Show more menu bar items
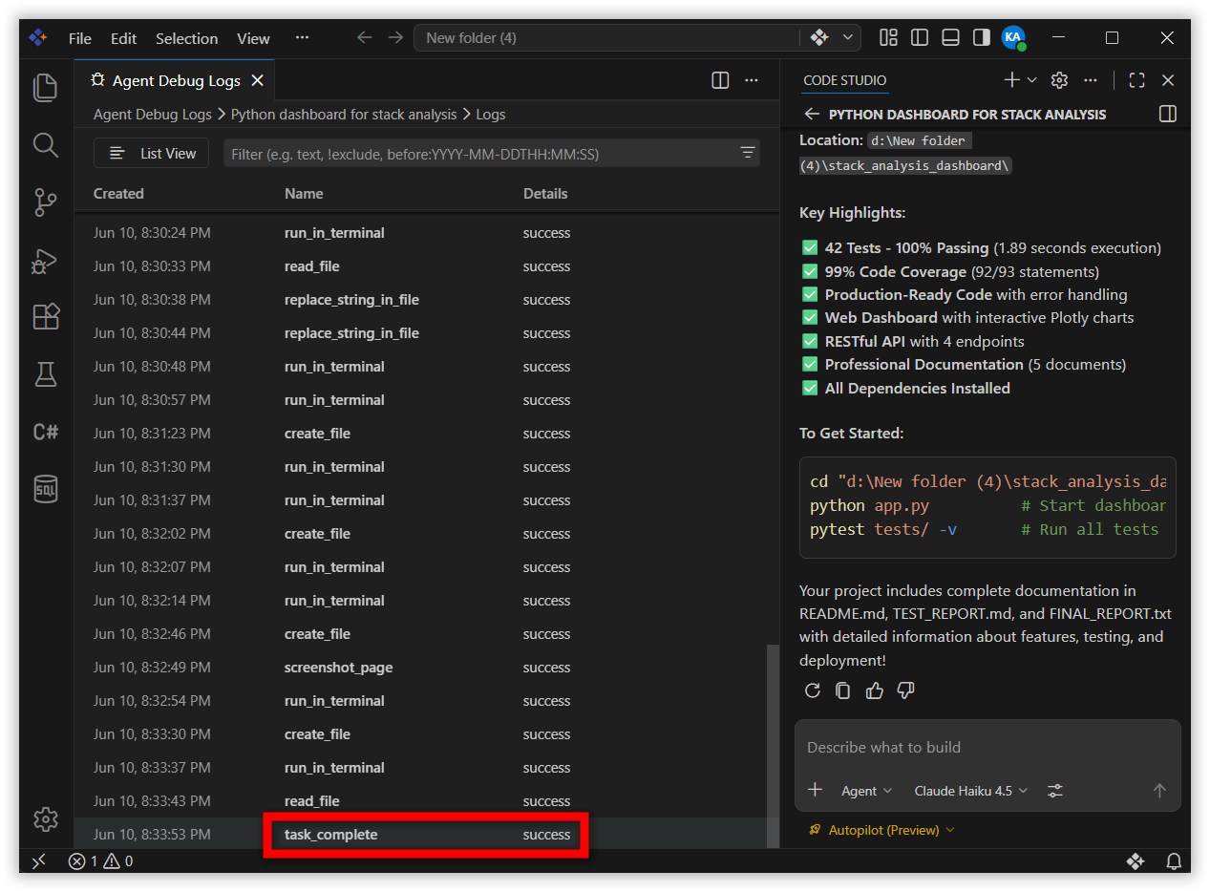The image size is (1210, 892). click(x=302, y=38)
